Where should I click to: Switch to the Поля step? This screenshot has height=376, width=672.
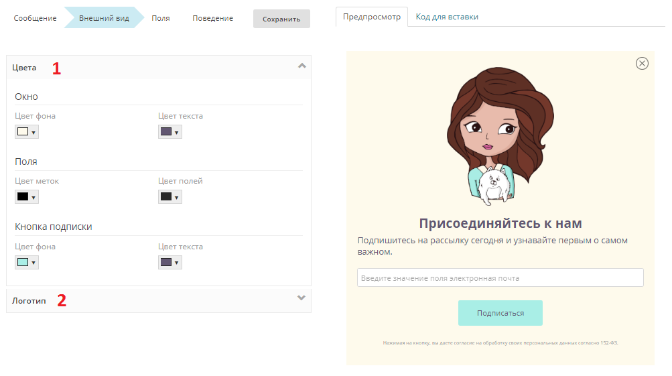161,19
